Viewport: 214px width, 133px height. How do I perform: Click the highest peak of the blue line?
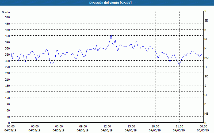coord(111,34)
